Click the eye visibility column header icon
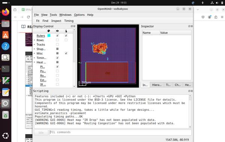The height and width of the screenshot is (142, 225). pyautogui.click(x=57, y=31)
